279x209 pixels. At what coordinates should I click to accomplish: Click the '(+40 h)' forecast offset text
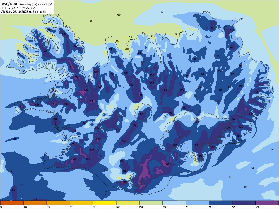40,12
